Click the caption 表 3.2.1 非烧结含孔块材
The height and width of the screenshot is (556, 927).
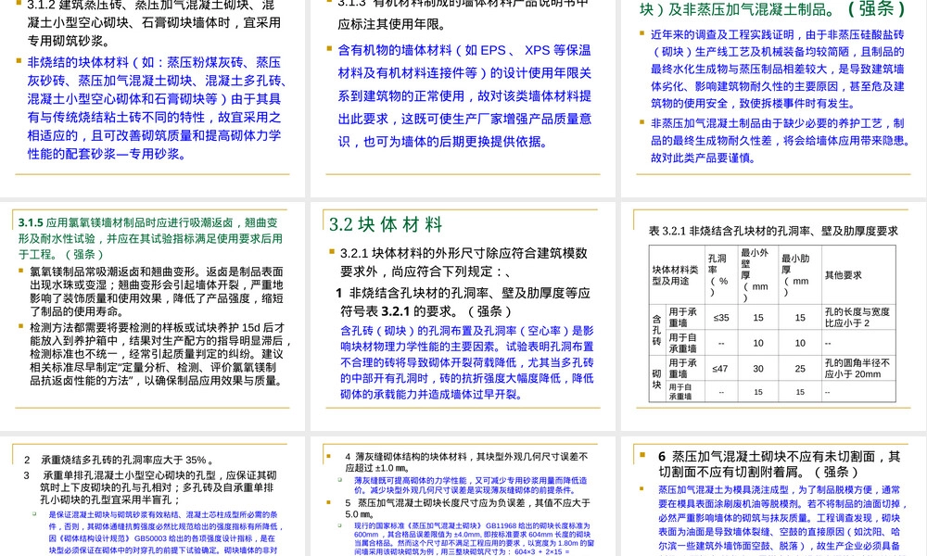click(x=773, y=231)
